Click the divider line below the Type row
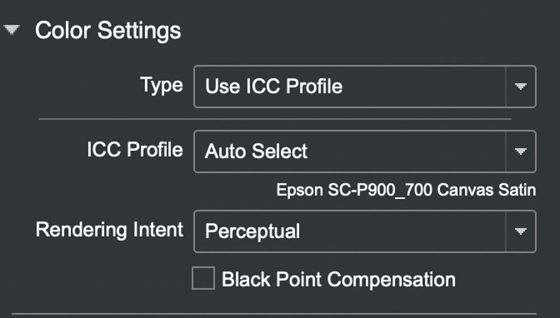This screenshot has height=318, width=560. (274, 119)
